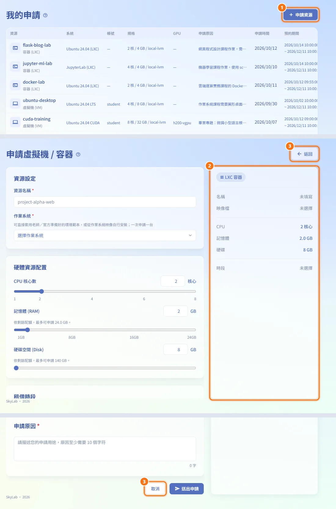The image size is (336, 509).
Task: Select the cuda-training resource name
Action: tap(37, 119)
